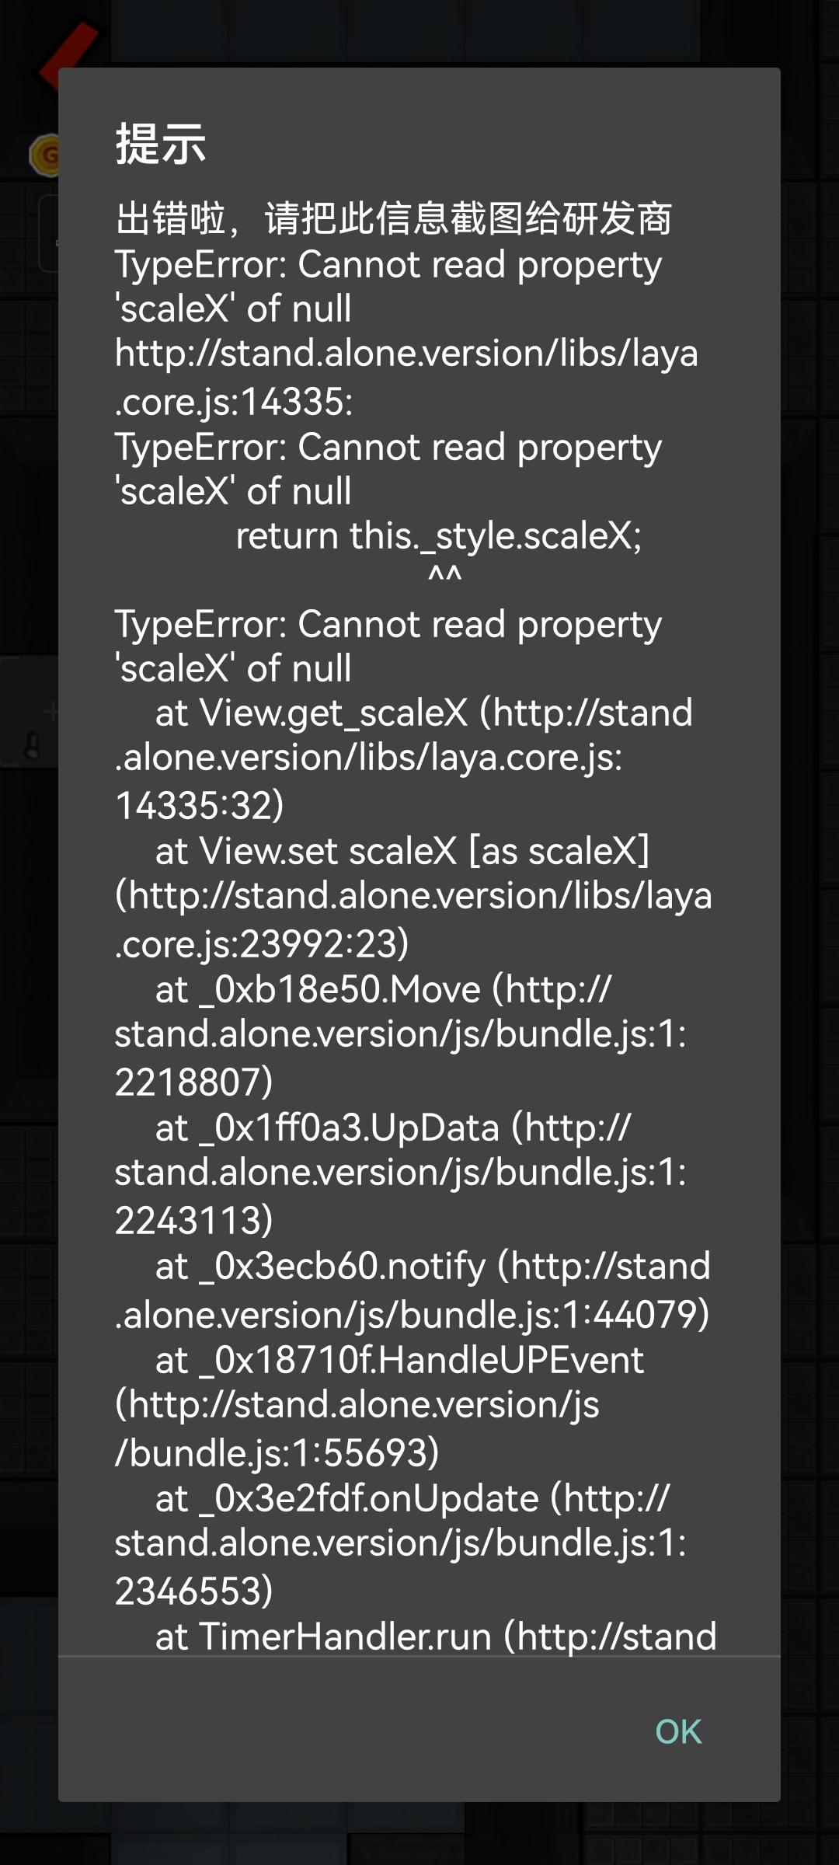
Task: Click the 'return this._style.scaleX;' code line
Action: click(x=438, y=536)
